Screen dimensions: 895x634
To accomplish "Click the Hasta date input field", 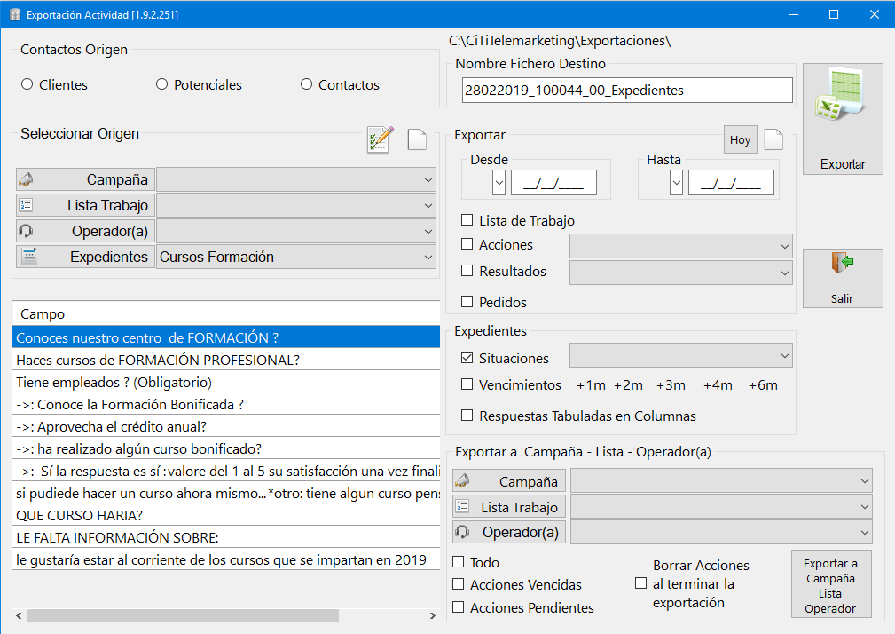I will click(731, 183).
